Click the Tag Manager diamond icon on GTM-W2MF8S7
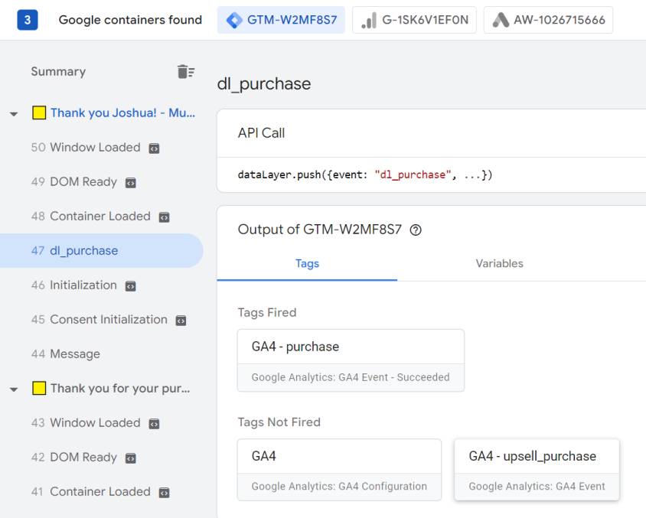The width and height of the screenshot is (646, 518). pos(234,20)
